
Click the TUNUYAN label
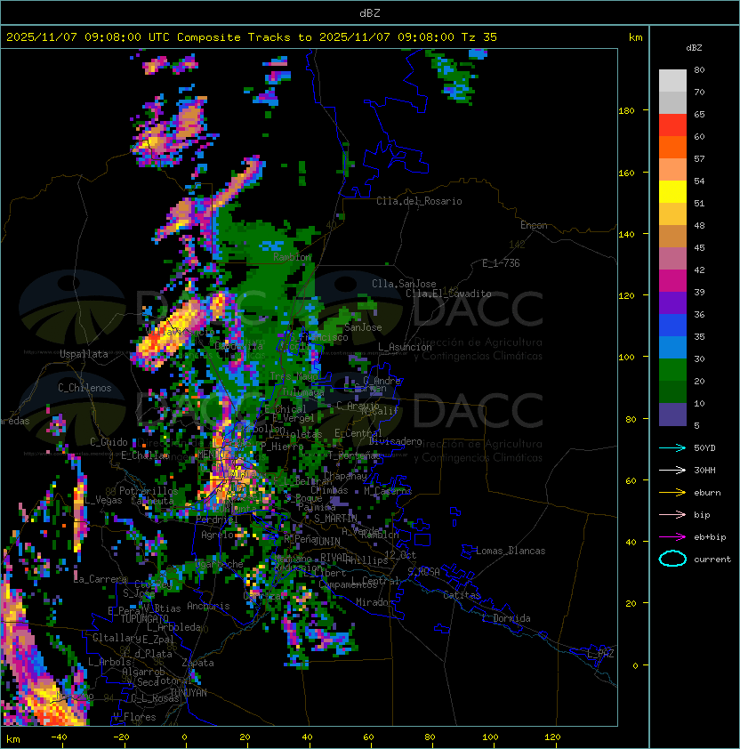coord(189,693)
